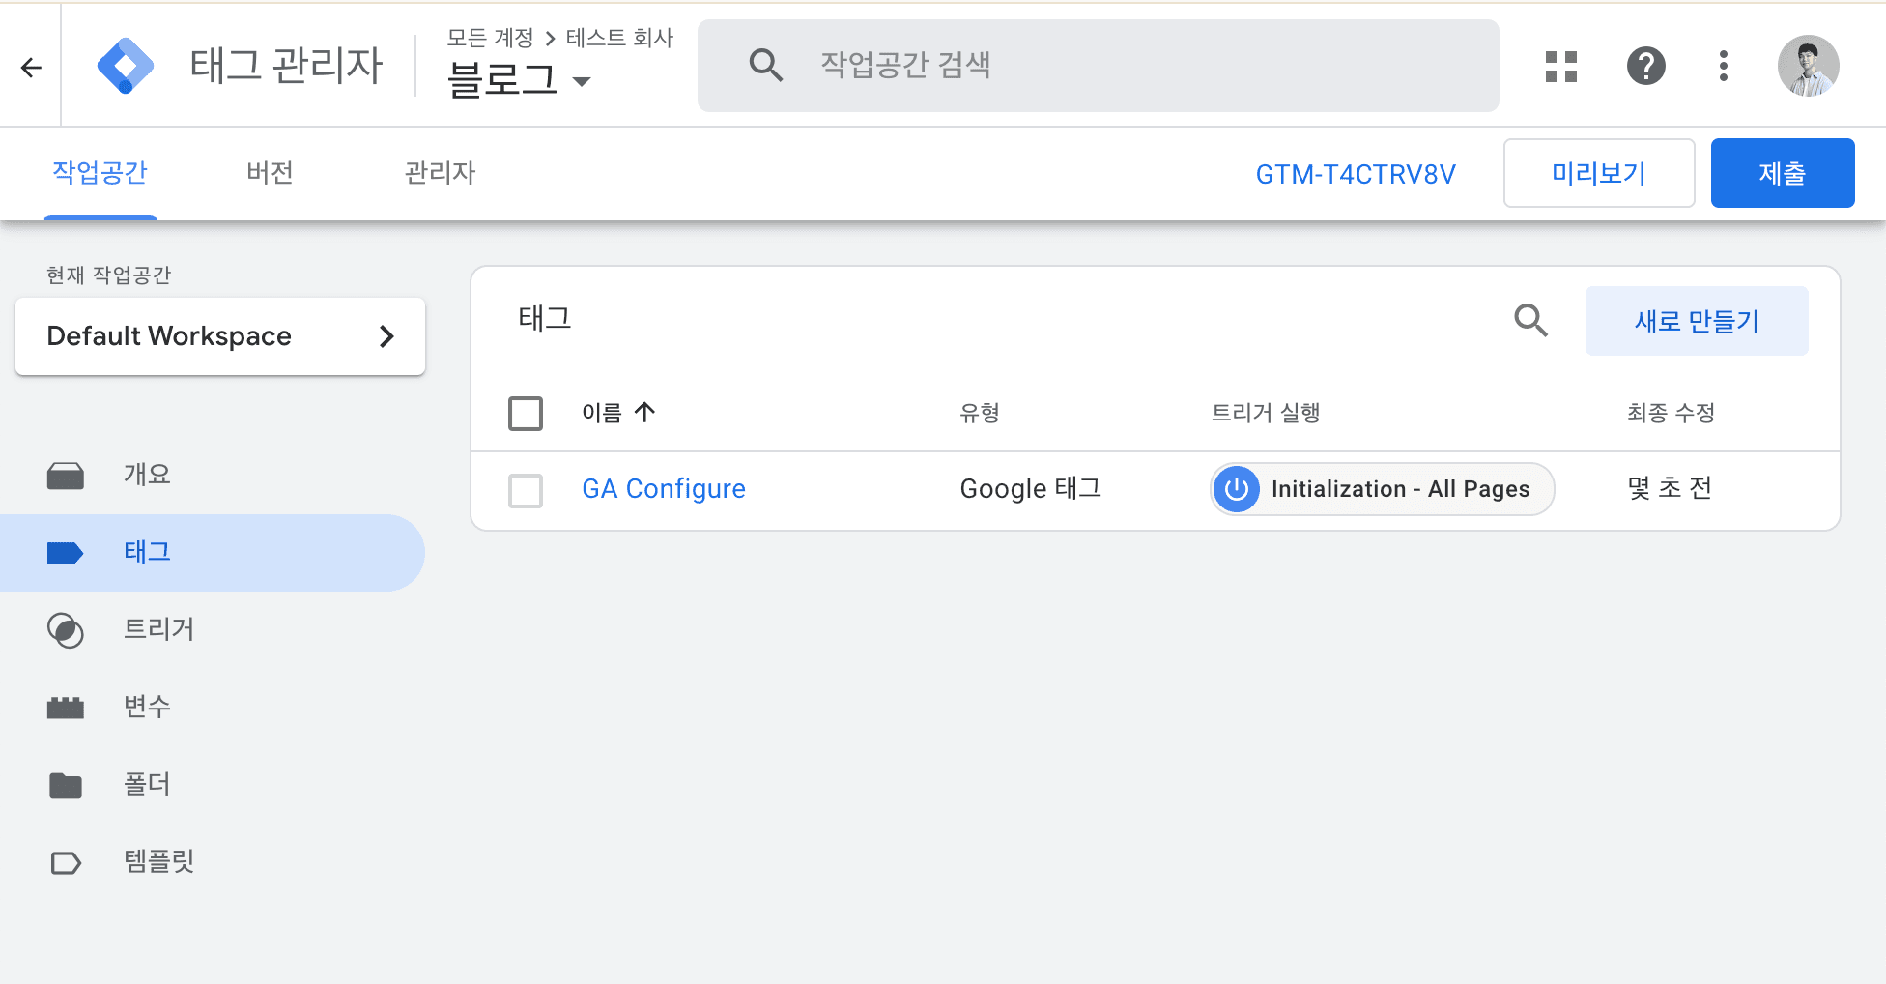Switch to the 관리자 tab

pyautogui.click(x=439, y=173)
